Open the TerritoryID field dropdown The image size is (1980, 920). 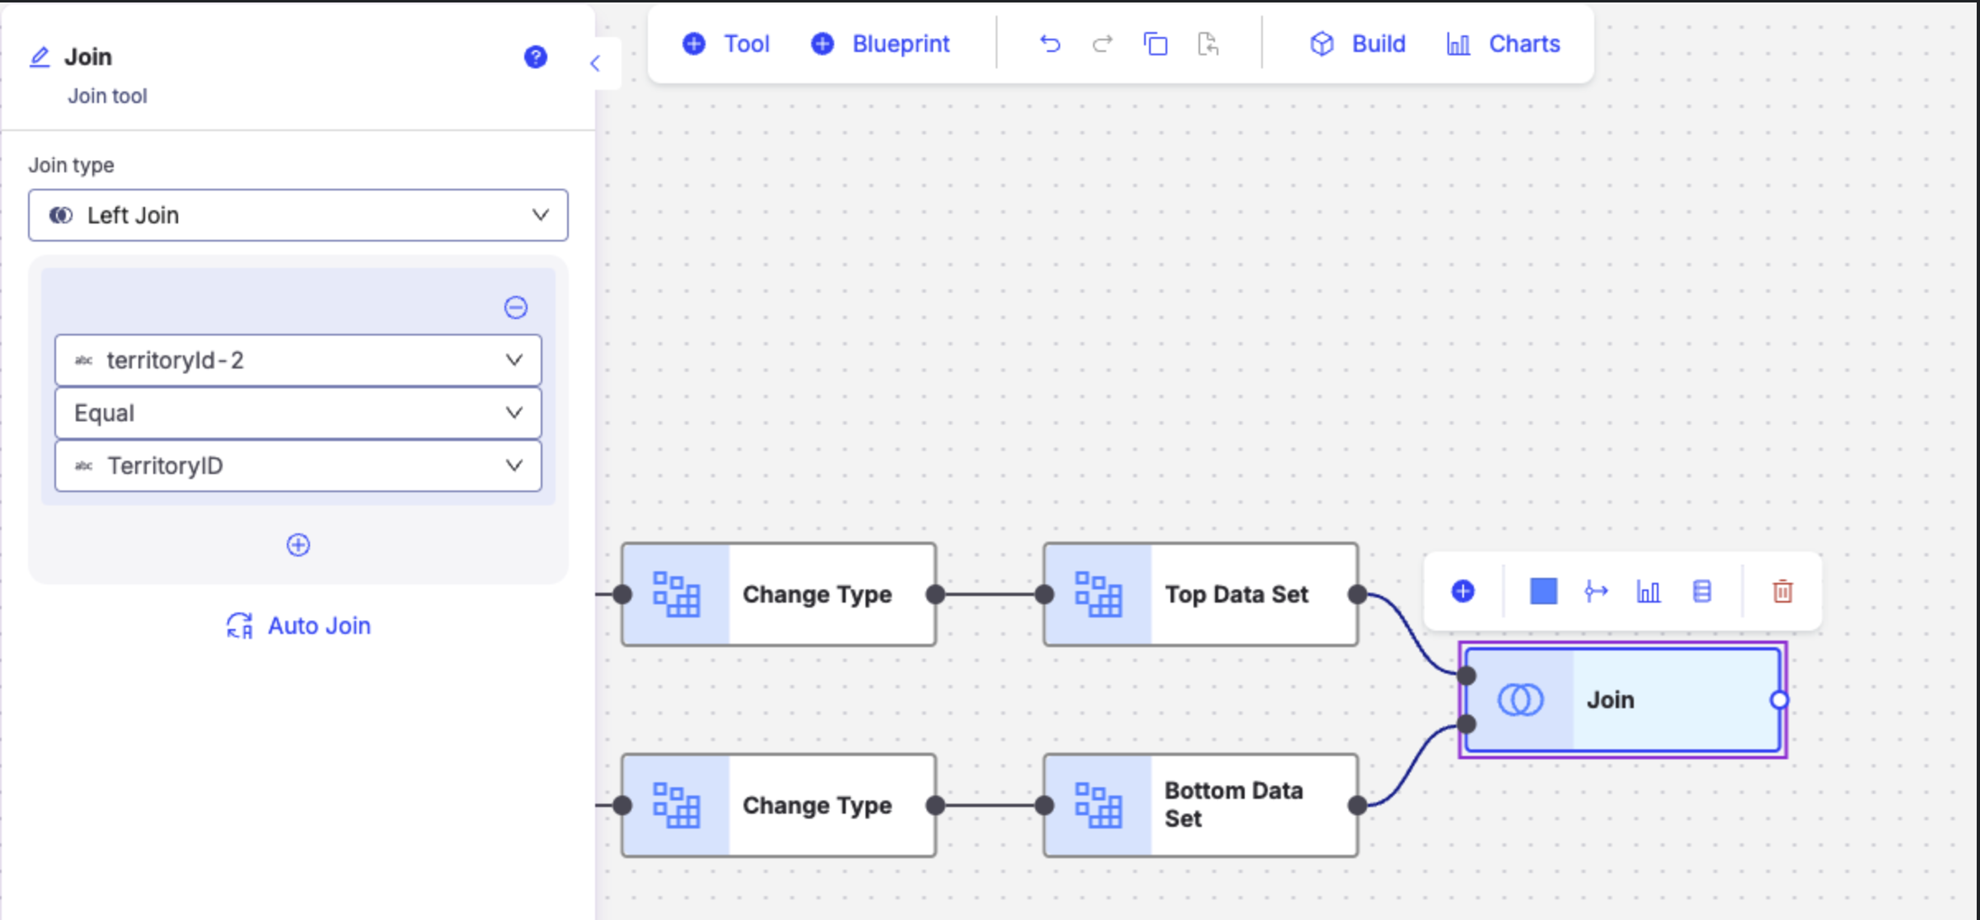pos(298,466)
